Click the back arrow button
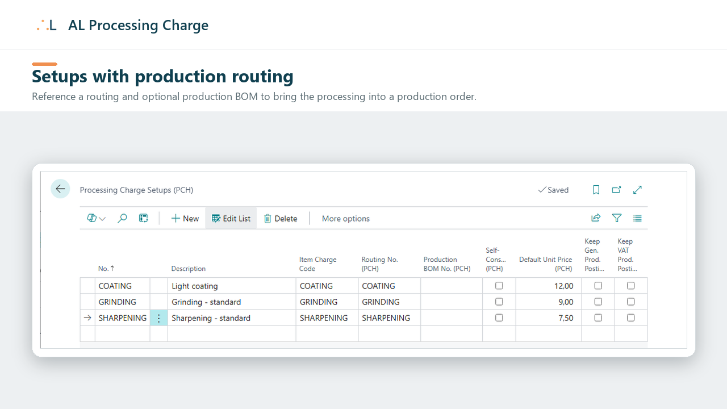This screenshot has width=727, height=409. pos(60,189)
